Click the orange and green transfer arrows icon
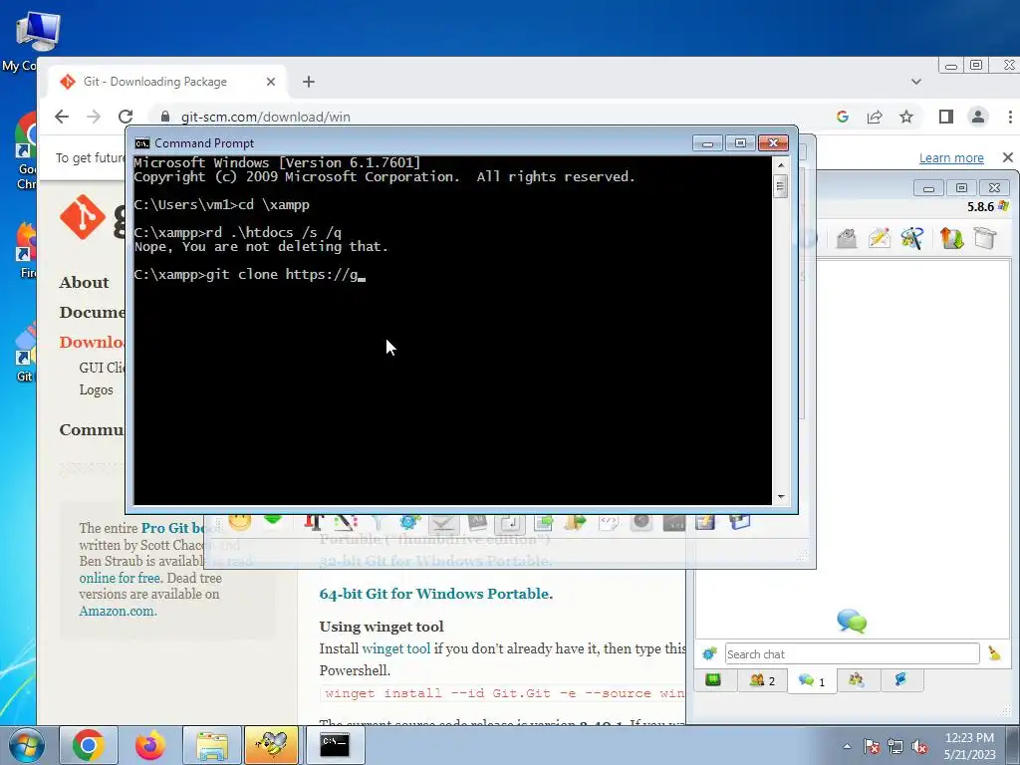Screen dimensions: 1020x765 [x=951, y=238]
